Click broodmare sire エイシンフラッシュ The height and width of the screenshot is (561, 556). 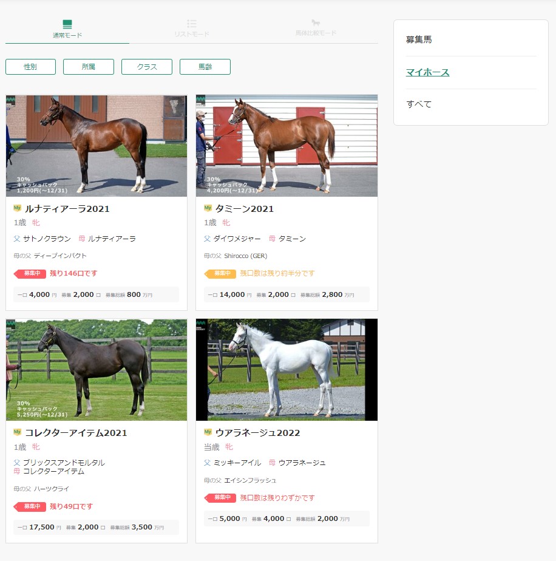click(250, 480)
